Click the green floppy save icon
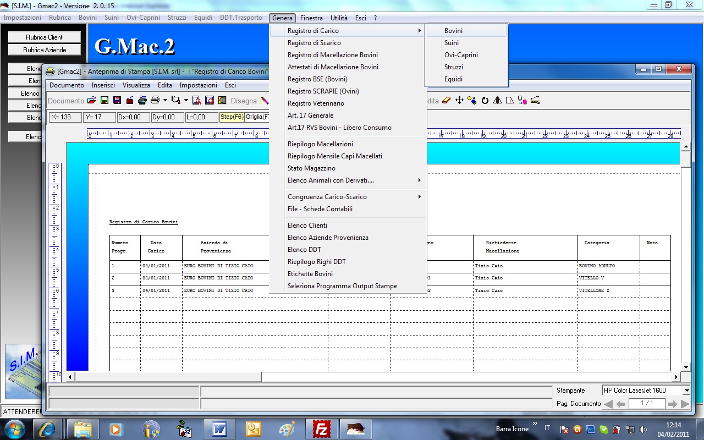The image size is (704, 440). tap(105, 100)
